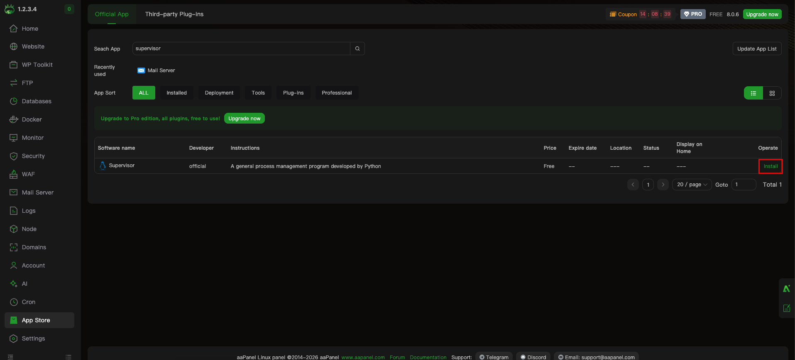Click Upgrade now in top header
795x360 pixels.
[762, 14]
